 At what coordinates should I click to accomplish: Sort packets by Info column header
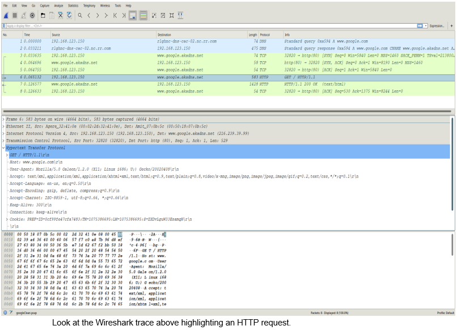coord(369,35)
